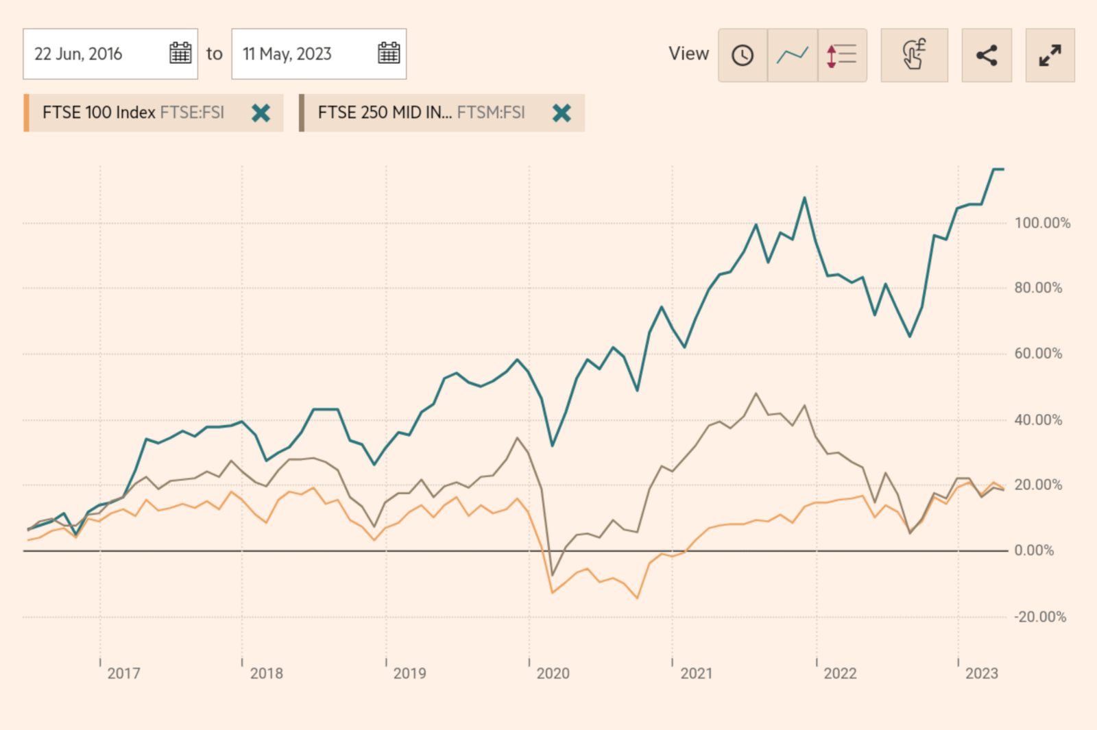The height and width of the screenshot is (730, 1097).
Task: Select the FTSE 250 MID FTSM:FSI label
Action: (421, 113)
